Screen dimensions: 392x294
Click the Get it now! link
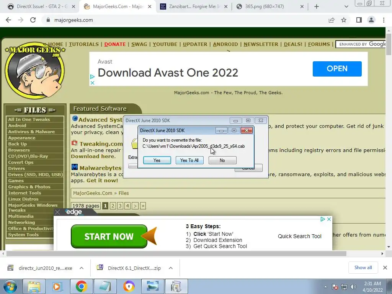coord(102,181)
